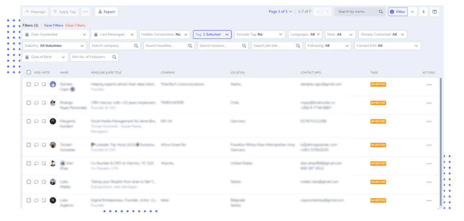This screenshot has width=464, height=221.
Task: Click the Export button
Action: (106, 12)
